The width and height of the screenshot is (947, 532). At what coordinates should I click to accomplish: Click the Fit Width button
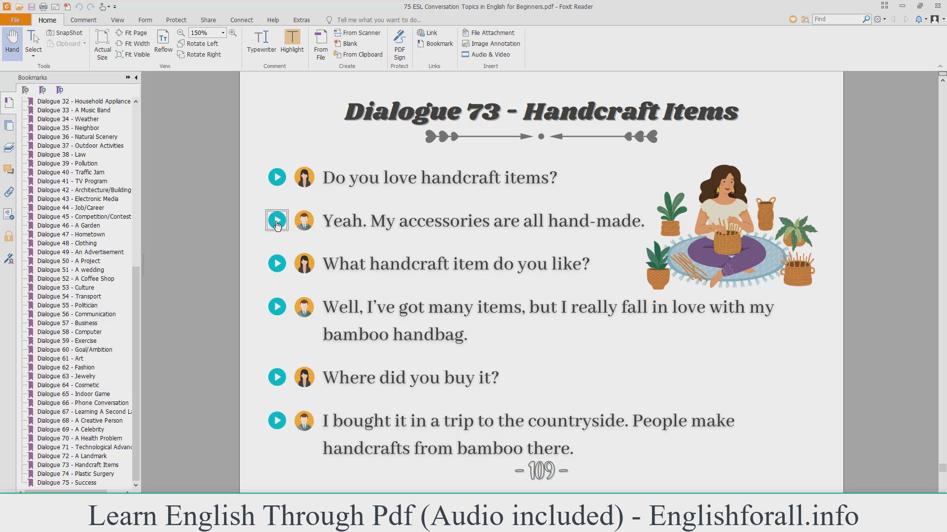(133, 43)
